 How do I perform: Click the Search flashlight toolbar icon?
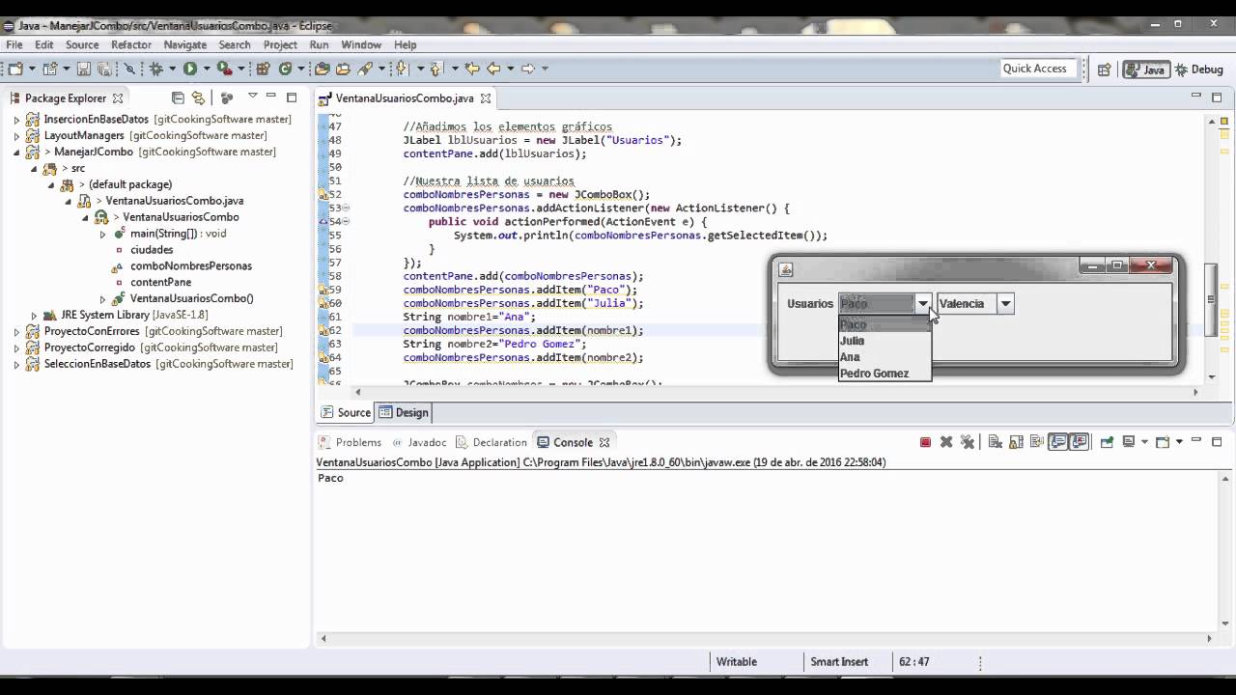click(x=365, y=69)
